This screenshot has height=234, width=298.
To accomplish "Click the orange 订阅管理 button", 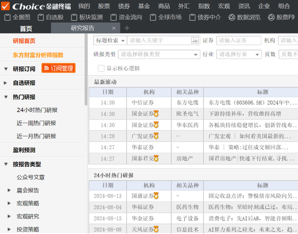I will pos(58,68).
